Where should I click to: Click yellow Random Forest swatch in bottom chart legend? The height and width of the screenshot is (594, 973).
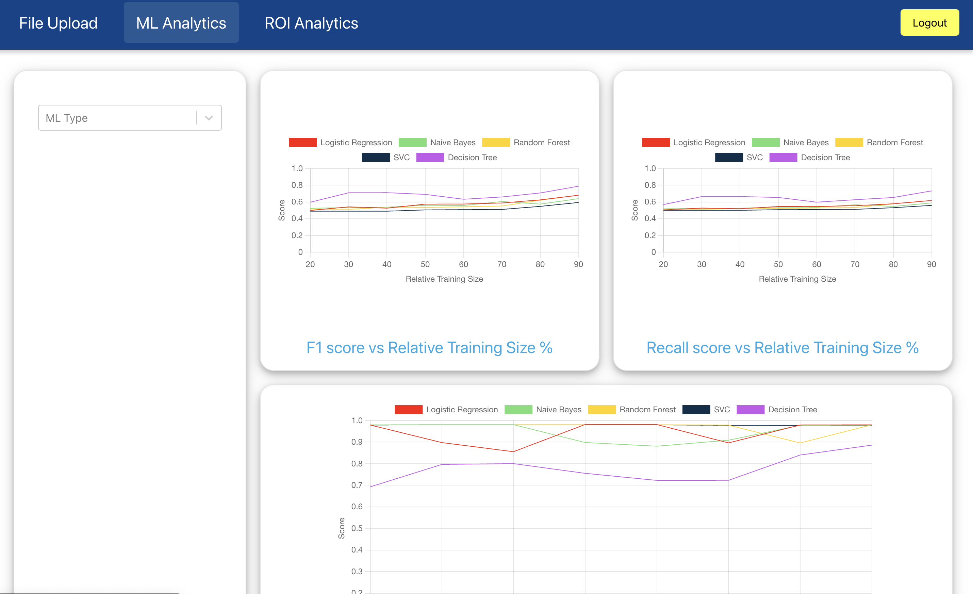602,410
